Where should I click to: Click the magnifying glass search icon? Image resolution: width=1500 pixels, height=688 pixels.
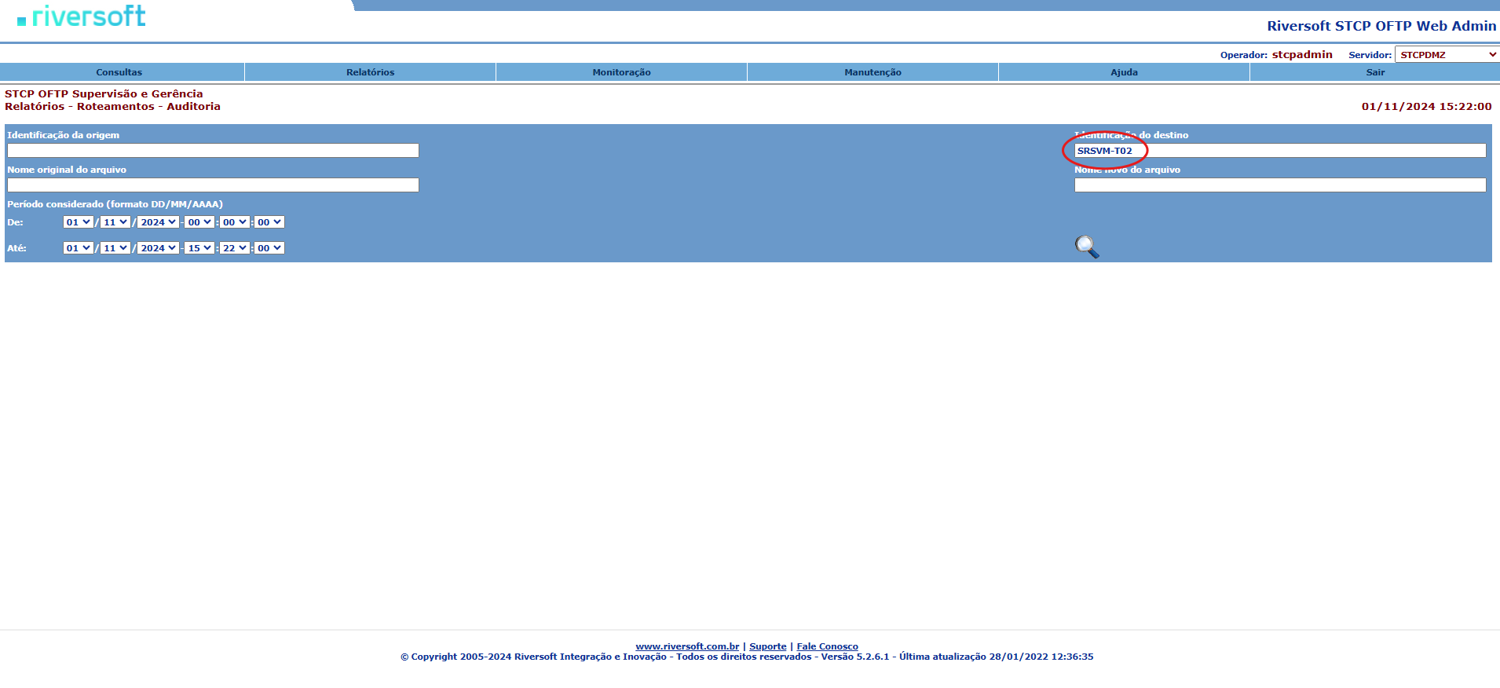(1087, 247)
